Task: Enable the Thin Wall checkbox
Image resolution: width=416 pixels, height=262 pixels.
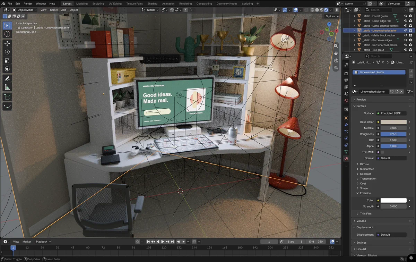Action: [382, 152]
